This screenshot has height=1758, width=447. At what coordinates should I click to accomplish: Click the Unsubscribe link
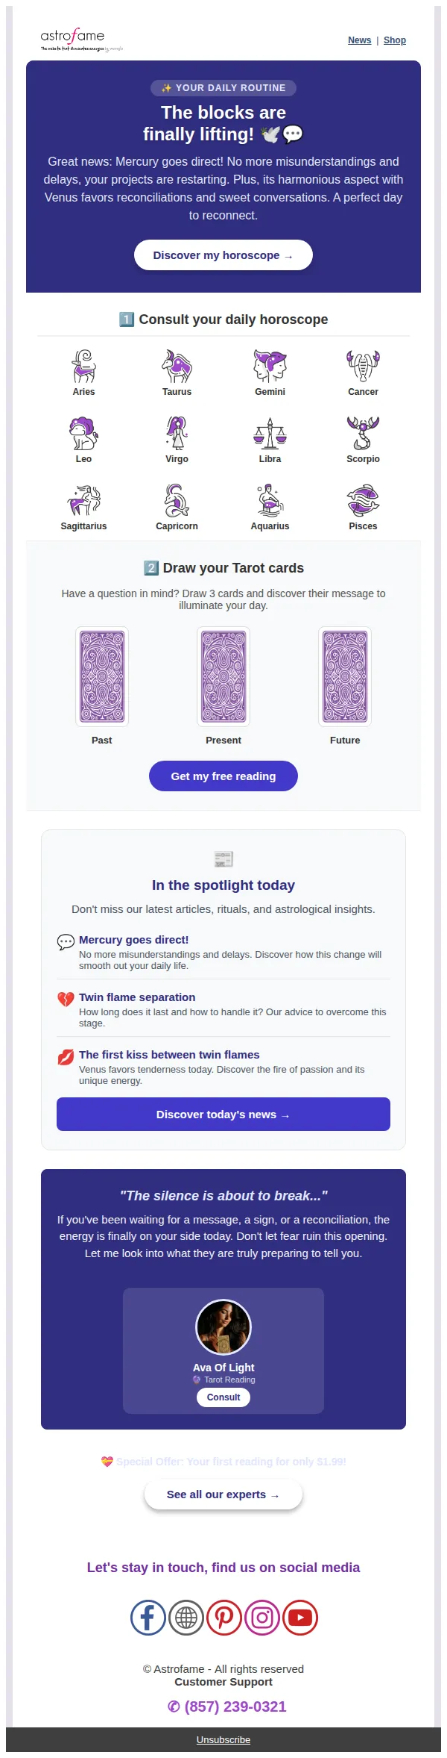click(x=223, y=1739)
